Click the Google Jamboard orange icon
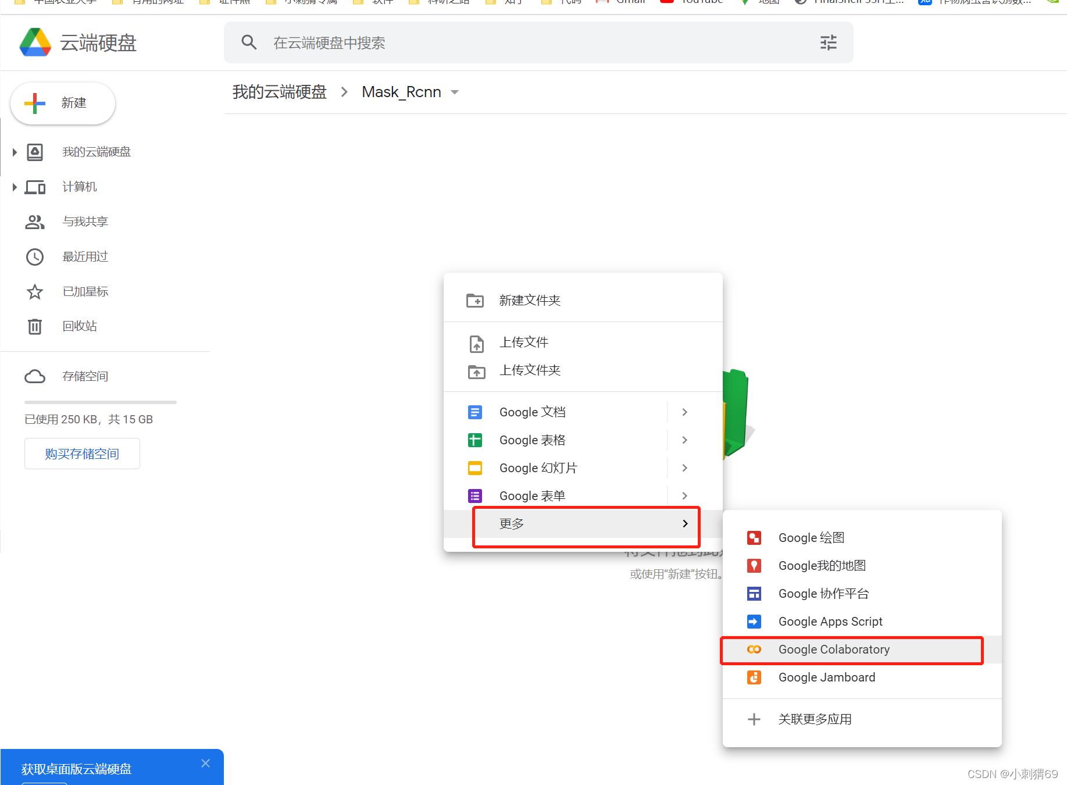The width and height of the screenshot is (1067, 785). (x=754, y=677)
